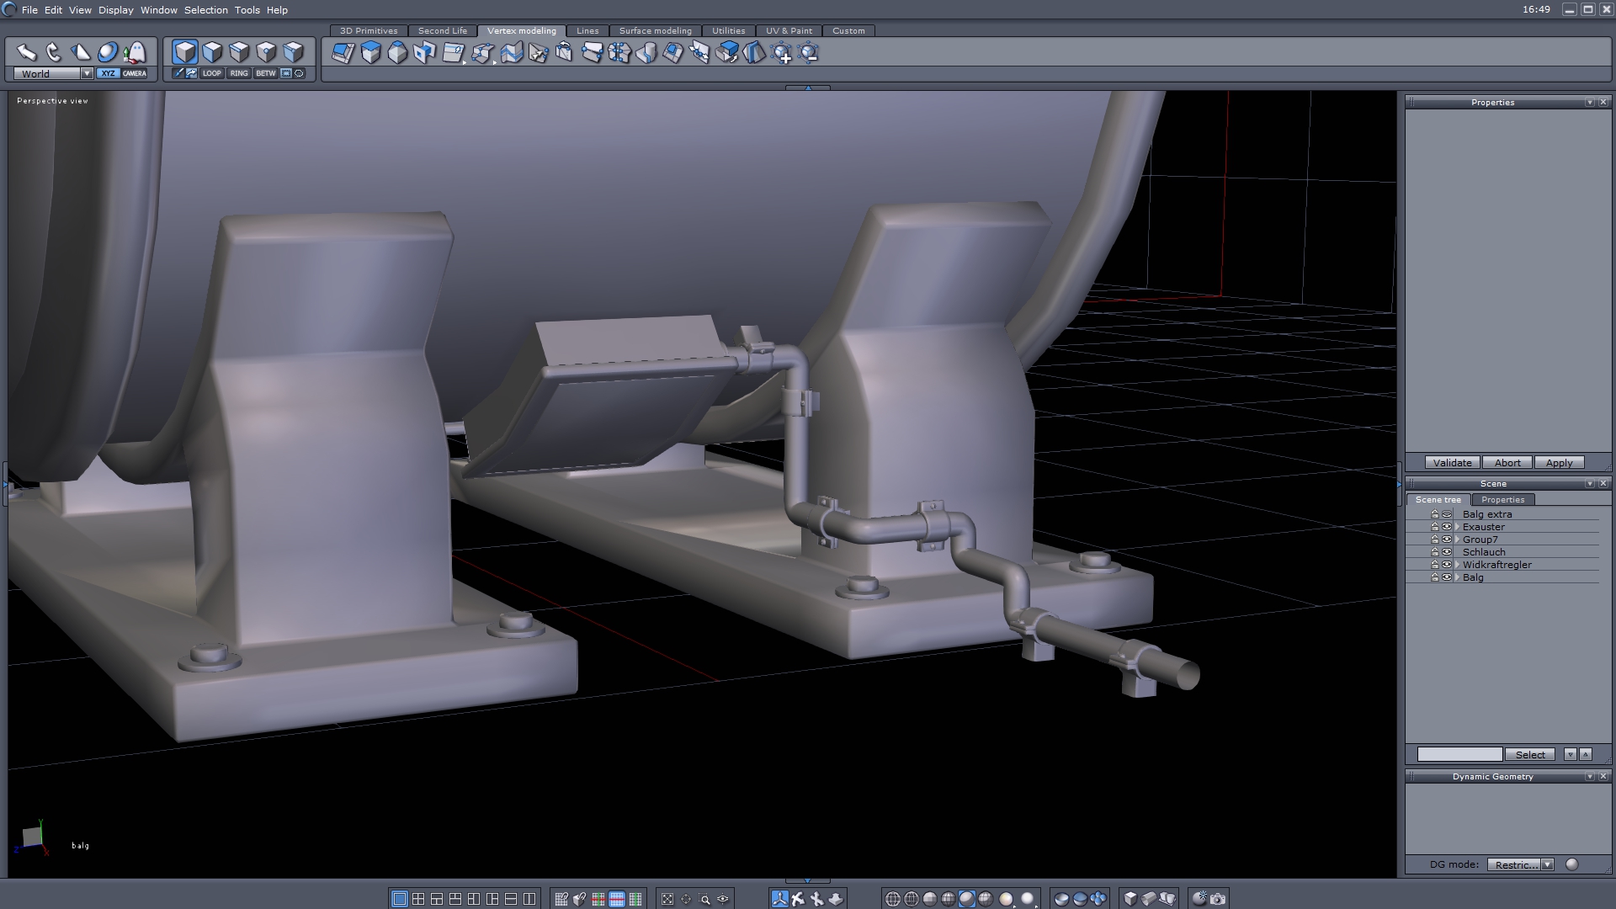This screenshot has width=1616, height=909.
Task: Click the zoom magnifier viewport icon
Action: (704, 899)
